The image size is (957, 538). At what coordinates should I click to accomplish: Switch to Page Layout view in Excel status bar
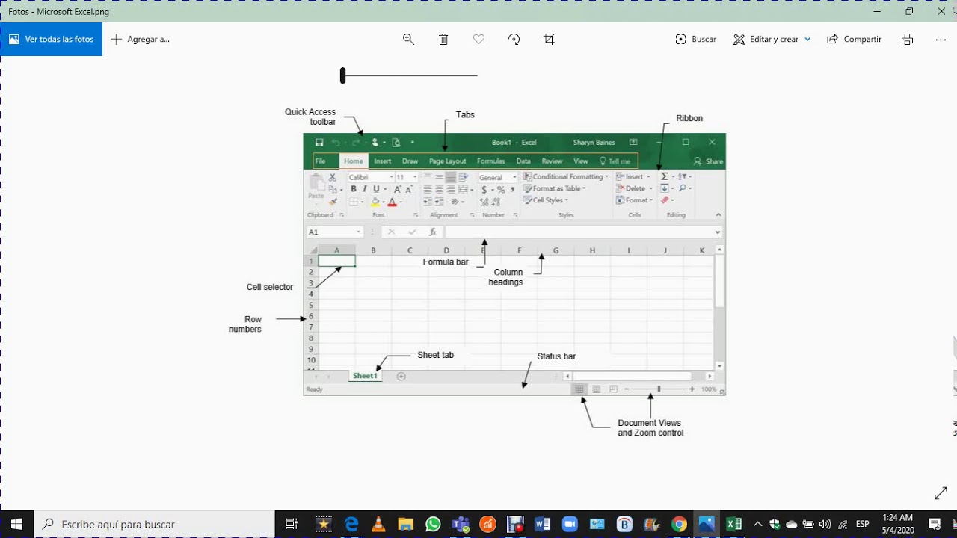pos(597,389)
